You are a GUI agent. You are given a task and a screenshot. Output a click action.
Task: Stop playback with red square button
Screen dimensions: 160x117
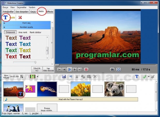point(86,70)
